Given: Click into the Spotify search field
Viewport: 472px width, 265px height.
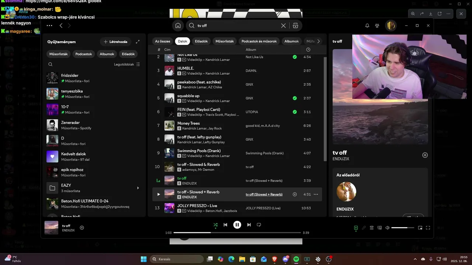Looking at the screenshot, I should [238, 26].
